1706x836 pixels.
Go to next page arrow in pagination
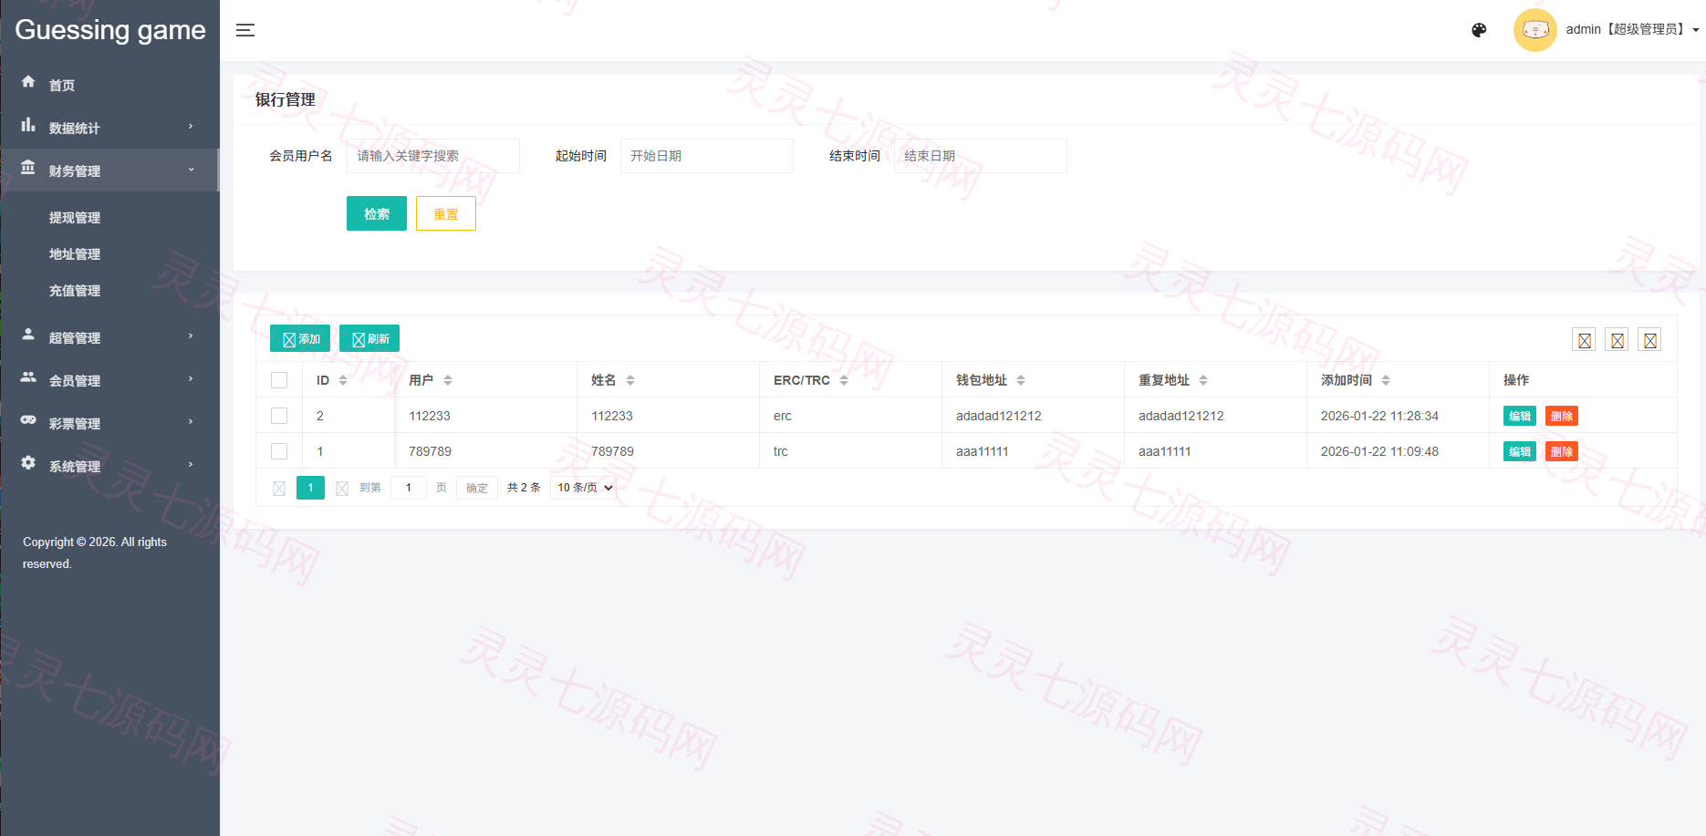click(x=342, y=489)
